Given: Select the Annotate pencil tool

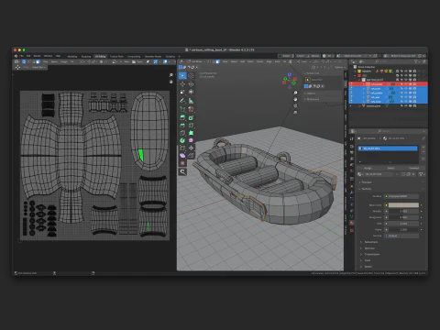Looking at the screenshot, I should [x=182, y=101].
